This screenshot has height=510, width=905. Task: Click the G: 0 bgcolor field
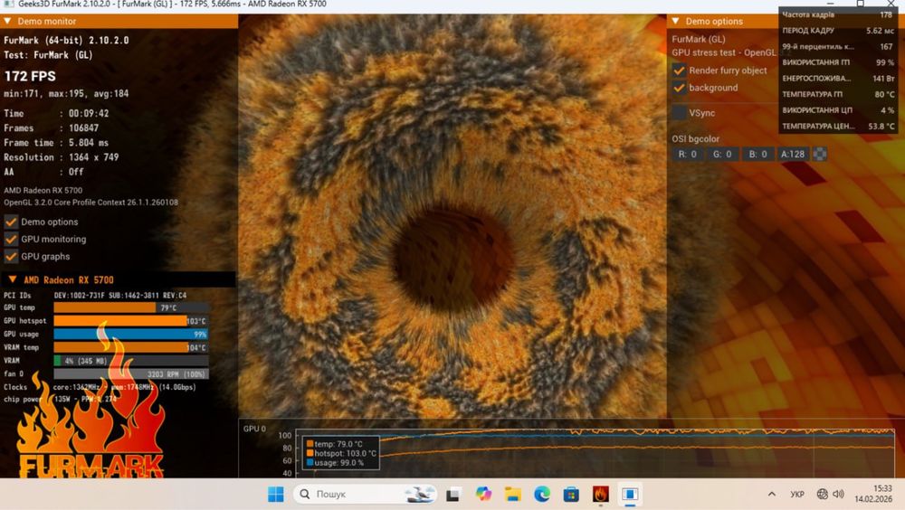coord(722,154)
